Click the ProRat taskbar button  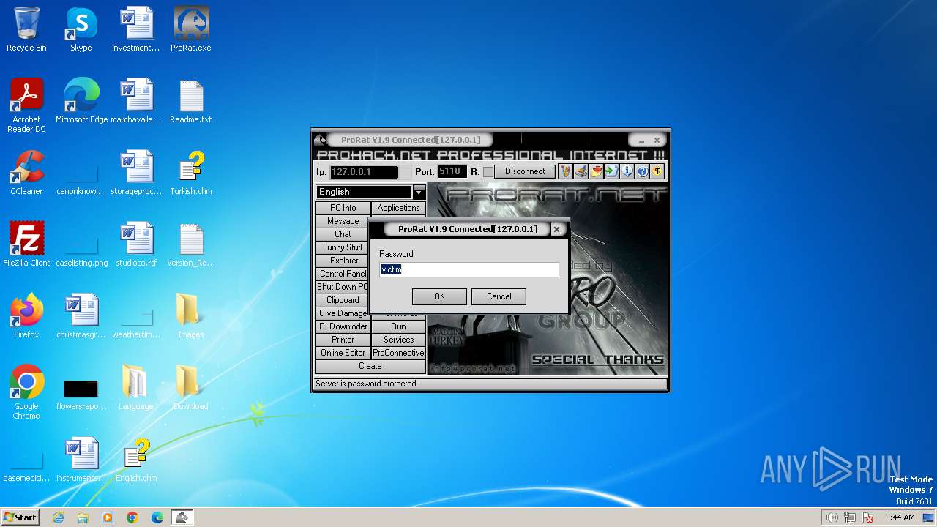182,517
